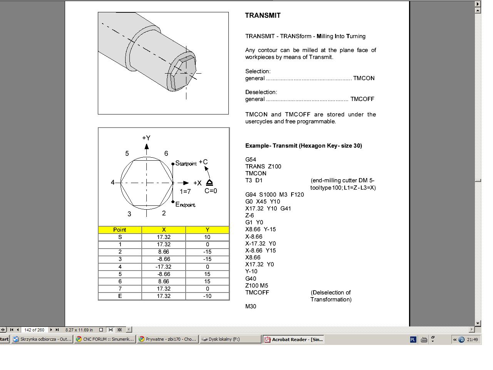Click the page number field '142 of 260'
This screenshot has height=370, width=493.
click(34, 330)
